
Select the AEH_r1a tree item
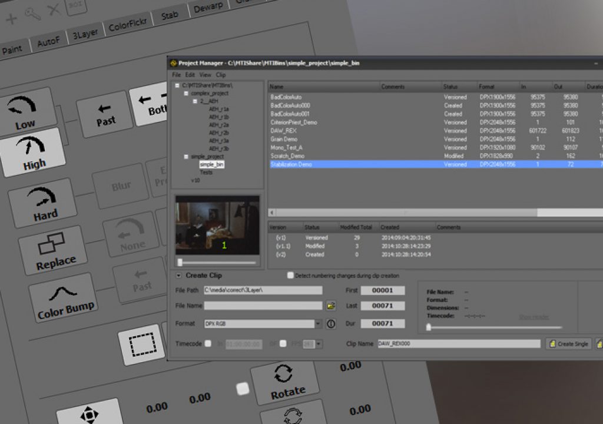(219, 110)
